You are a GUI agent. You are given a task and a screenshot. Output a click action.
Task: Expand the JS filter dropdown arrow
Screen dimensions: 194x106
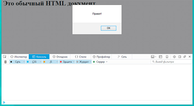pyautogui.click(x=57, y=62)
